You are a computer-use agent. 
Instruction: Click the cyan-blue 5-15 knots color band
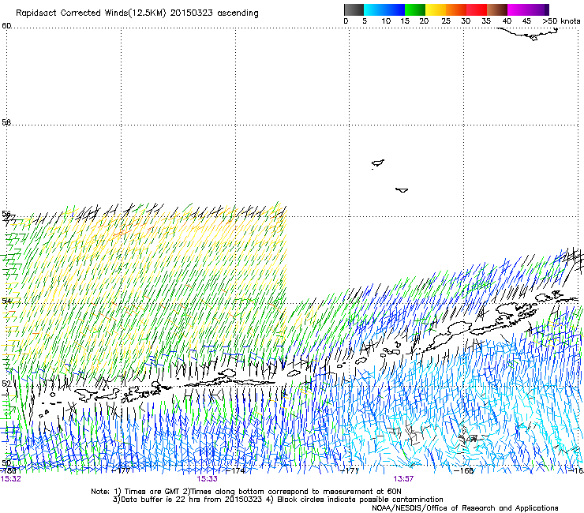click(384, 9)
